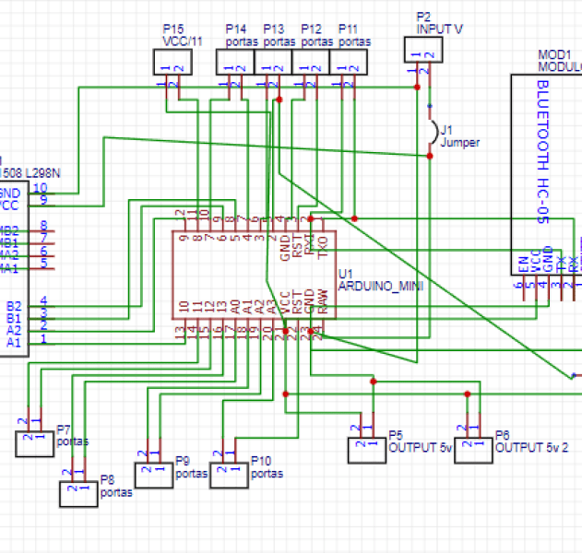Select the P7 portas connector box
The image size is (582, 553).
(34, 444)
